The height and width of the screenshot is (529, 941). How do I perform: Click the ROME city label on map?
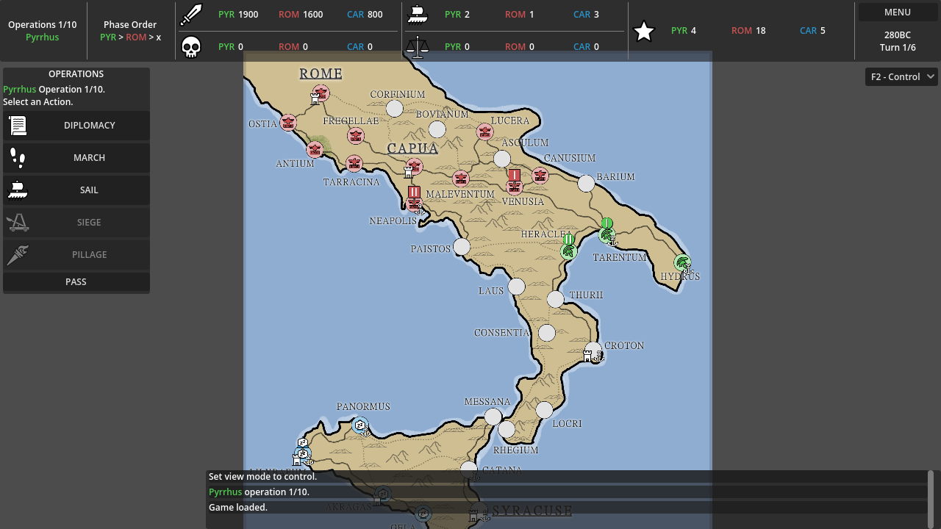pyautogui.click(x=321, y=73)
